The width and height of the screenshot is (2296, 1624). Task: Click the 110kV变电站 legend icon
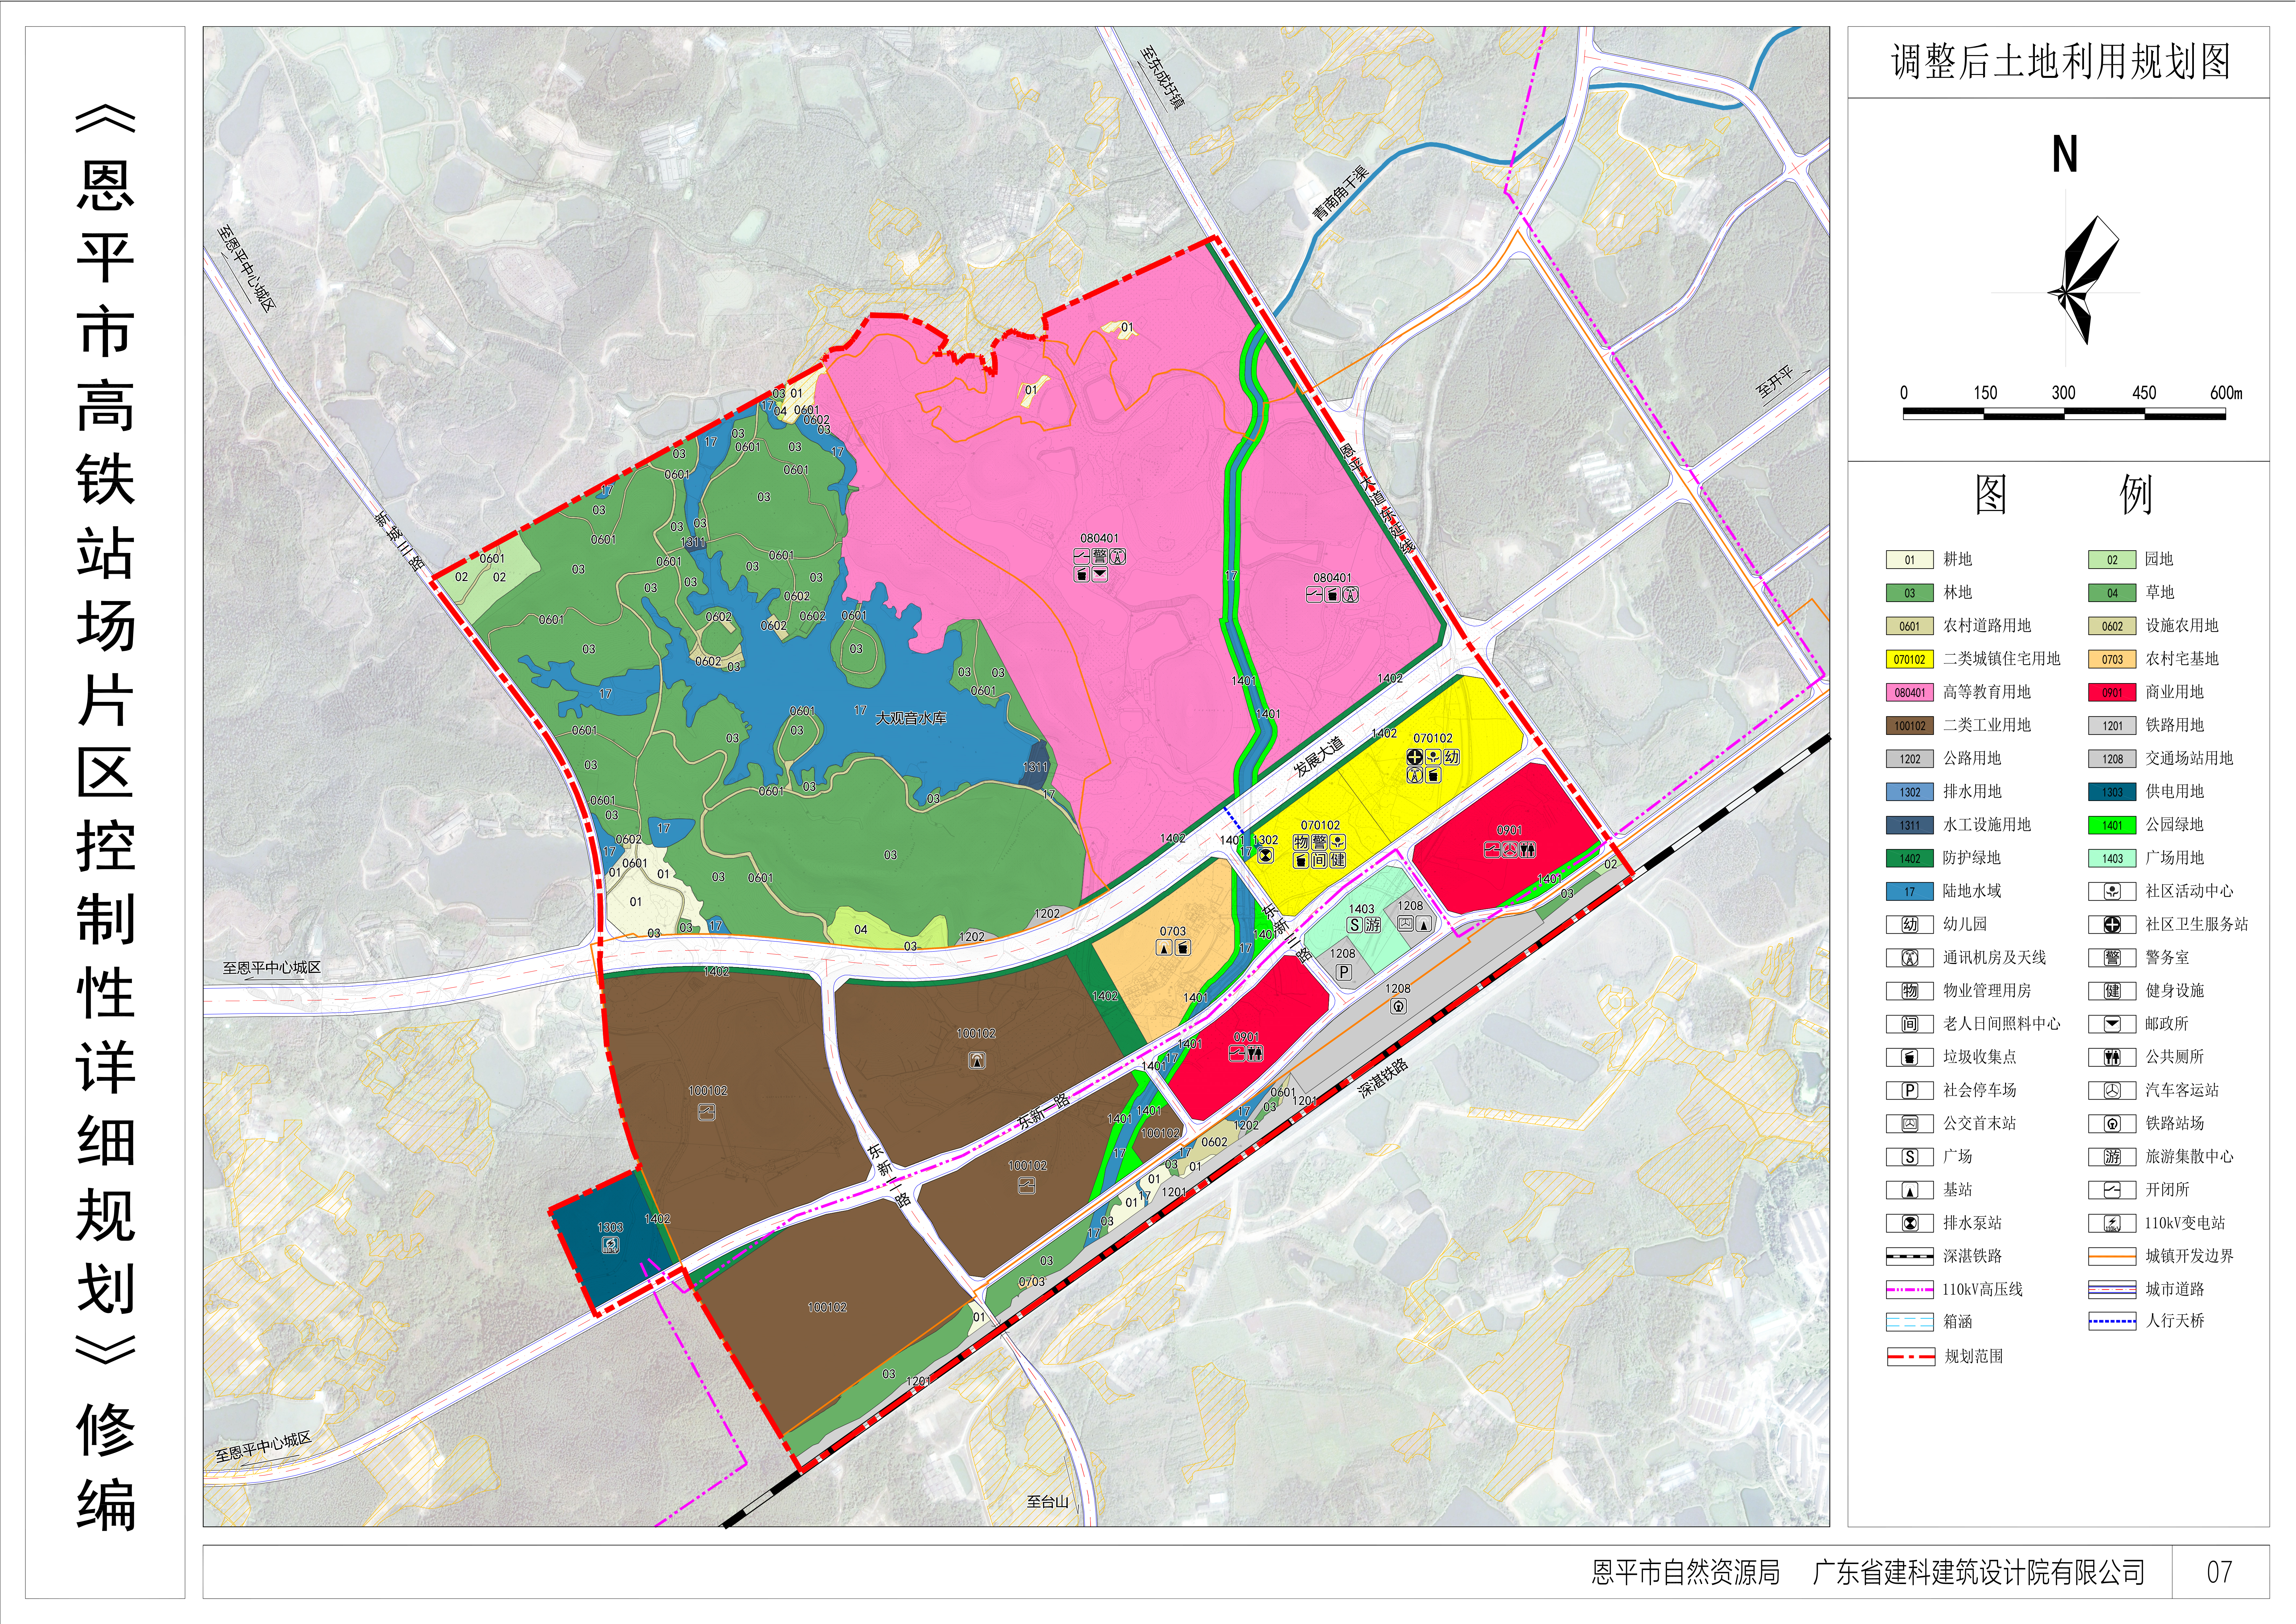tap(2112, 1223)
